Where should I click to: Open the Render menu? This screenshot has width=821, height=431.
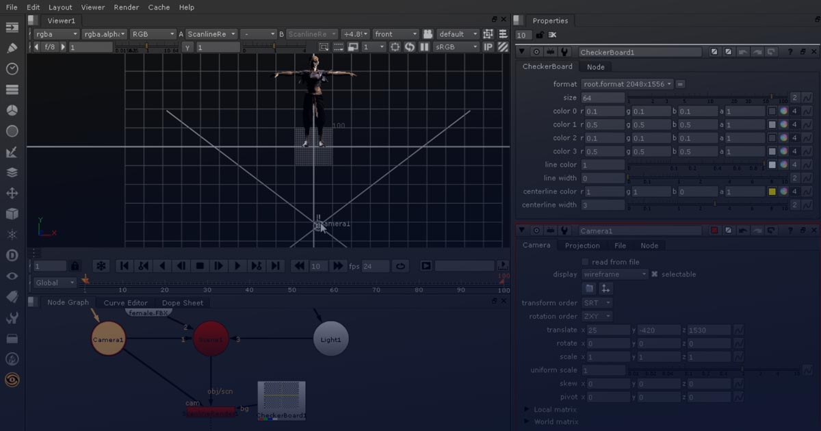click(x=126, y=8)
